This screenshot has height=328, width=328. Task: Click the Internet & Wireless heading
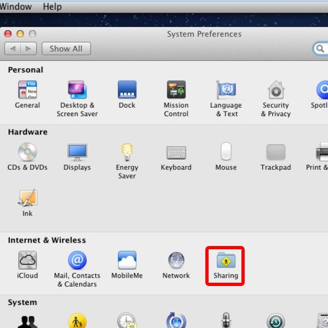[x=47, y=240]
